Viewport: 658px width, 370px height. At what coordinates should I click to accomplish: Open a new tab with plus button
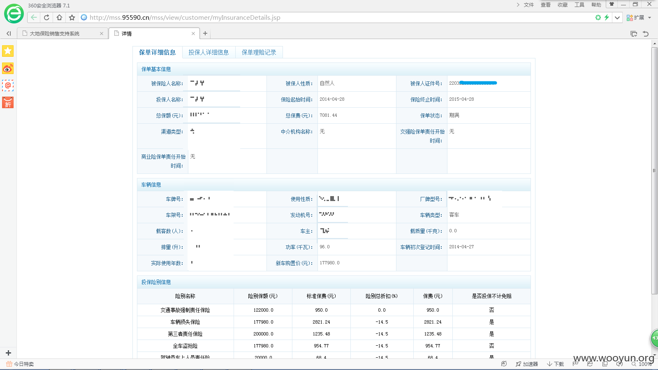pyautogui.click(x=205, y=33)
